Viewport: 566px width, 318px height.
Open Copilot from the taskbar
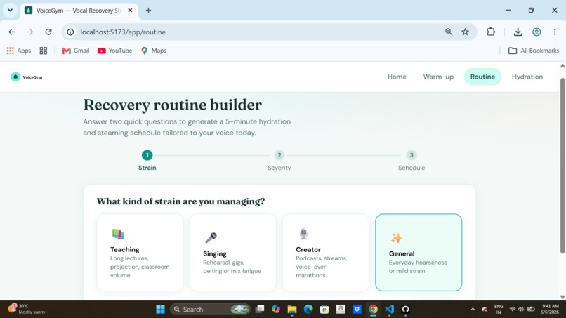coord(276,310)
